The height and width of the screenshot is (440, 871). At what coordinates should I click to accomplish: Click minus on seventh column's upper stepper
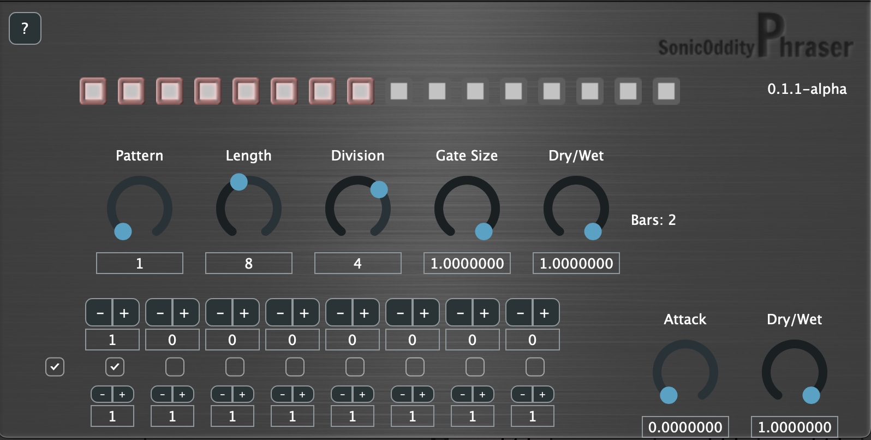(x=460, y=313)
